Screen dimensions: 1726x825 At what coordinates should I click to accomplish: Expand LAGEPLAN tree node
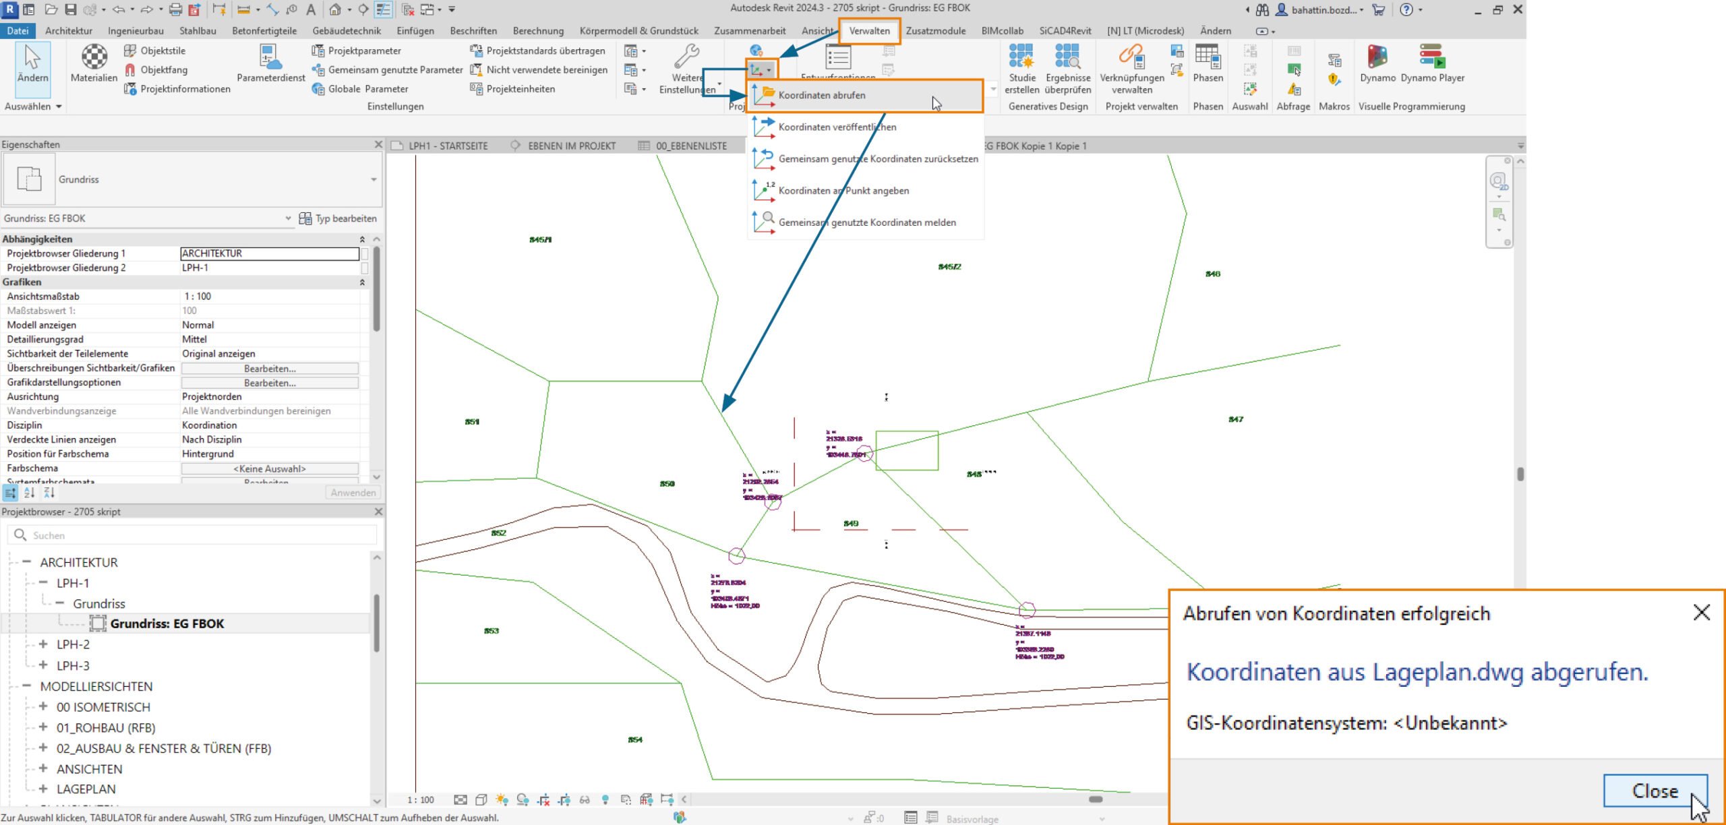pos(43,788)
